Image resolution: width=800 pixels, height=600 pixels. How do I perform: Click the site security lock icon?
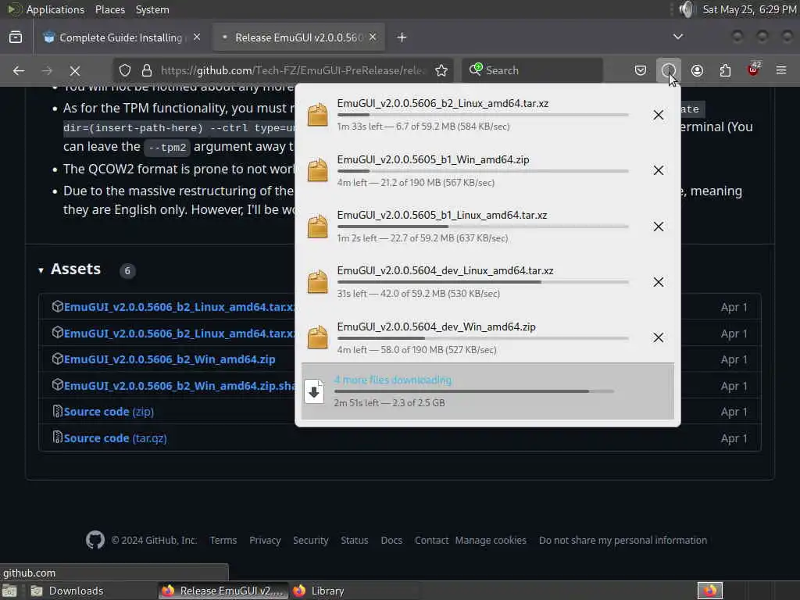click(147, 70)
